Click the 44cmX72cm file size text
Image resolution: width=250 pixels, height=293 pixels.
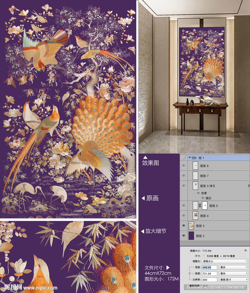click(x=158, y=273)
